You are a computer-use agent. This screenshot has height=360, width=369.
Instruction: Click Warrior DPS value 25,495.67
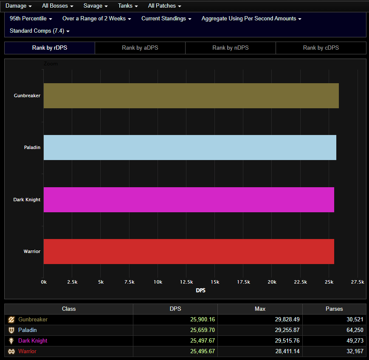(x=203, y=351)
